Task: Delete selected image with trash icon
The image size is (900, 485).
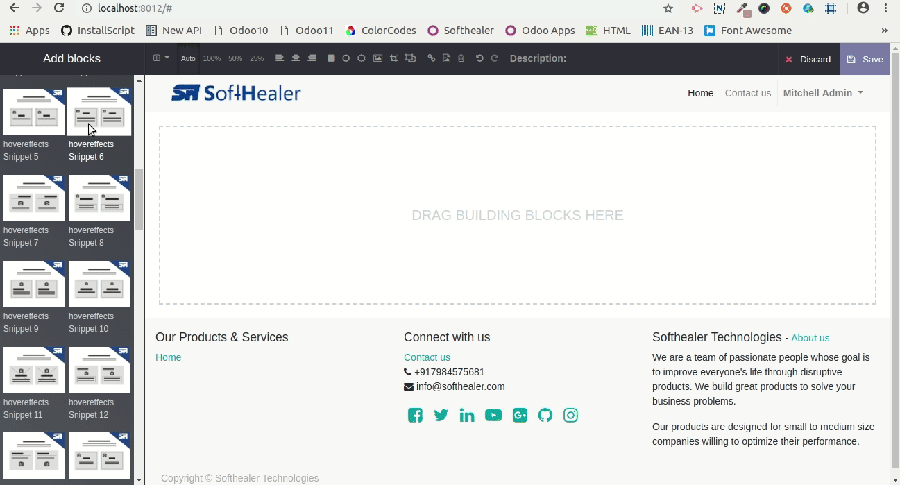Action: tap(461, 58)
